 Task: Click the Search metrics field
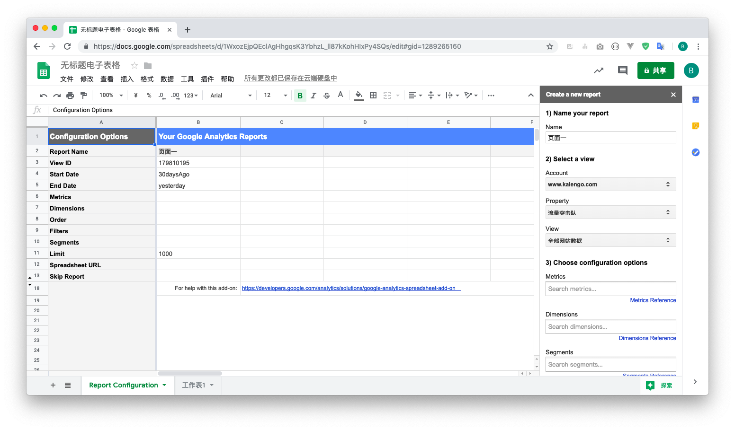point(610,289)
